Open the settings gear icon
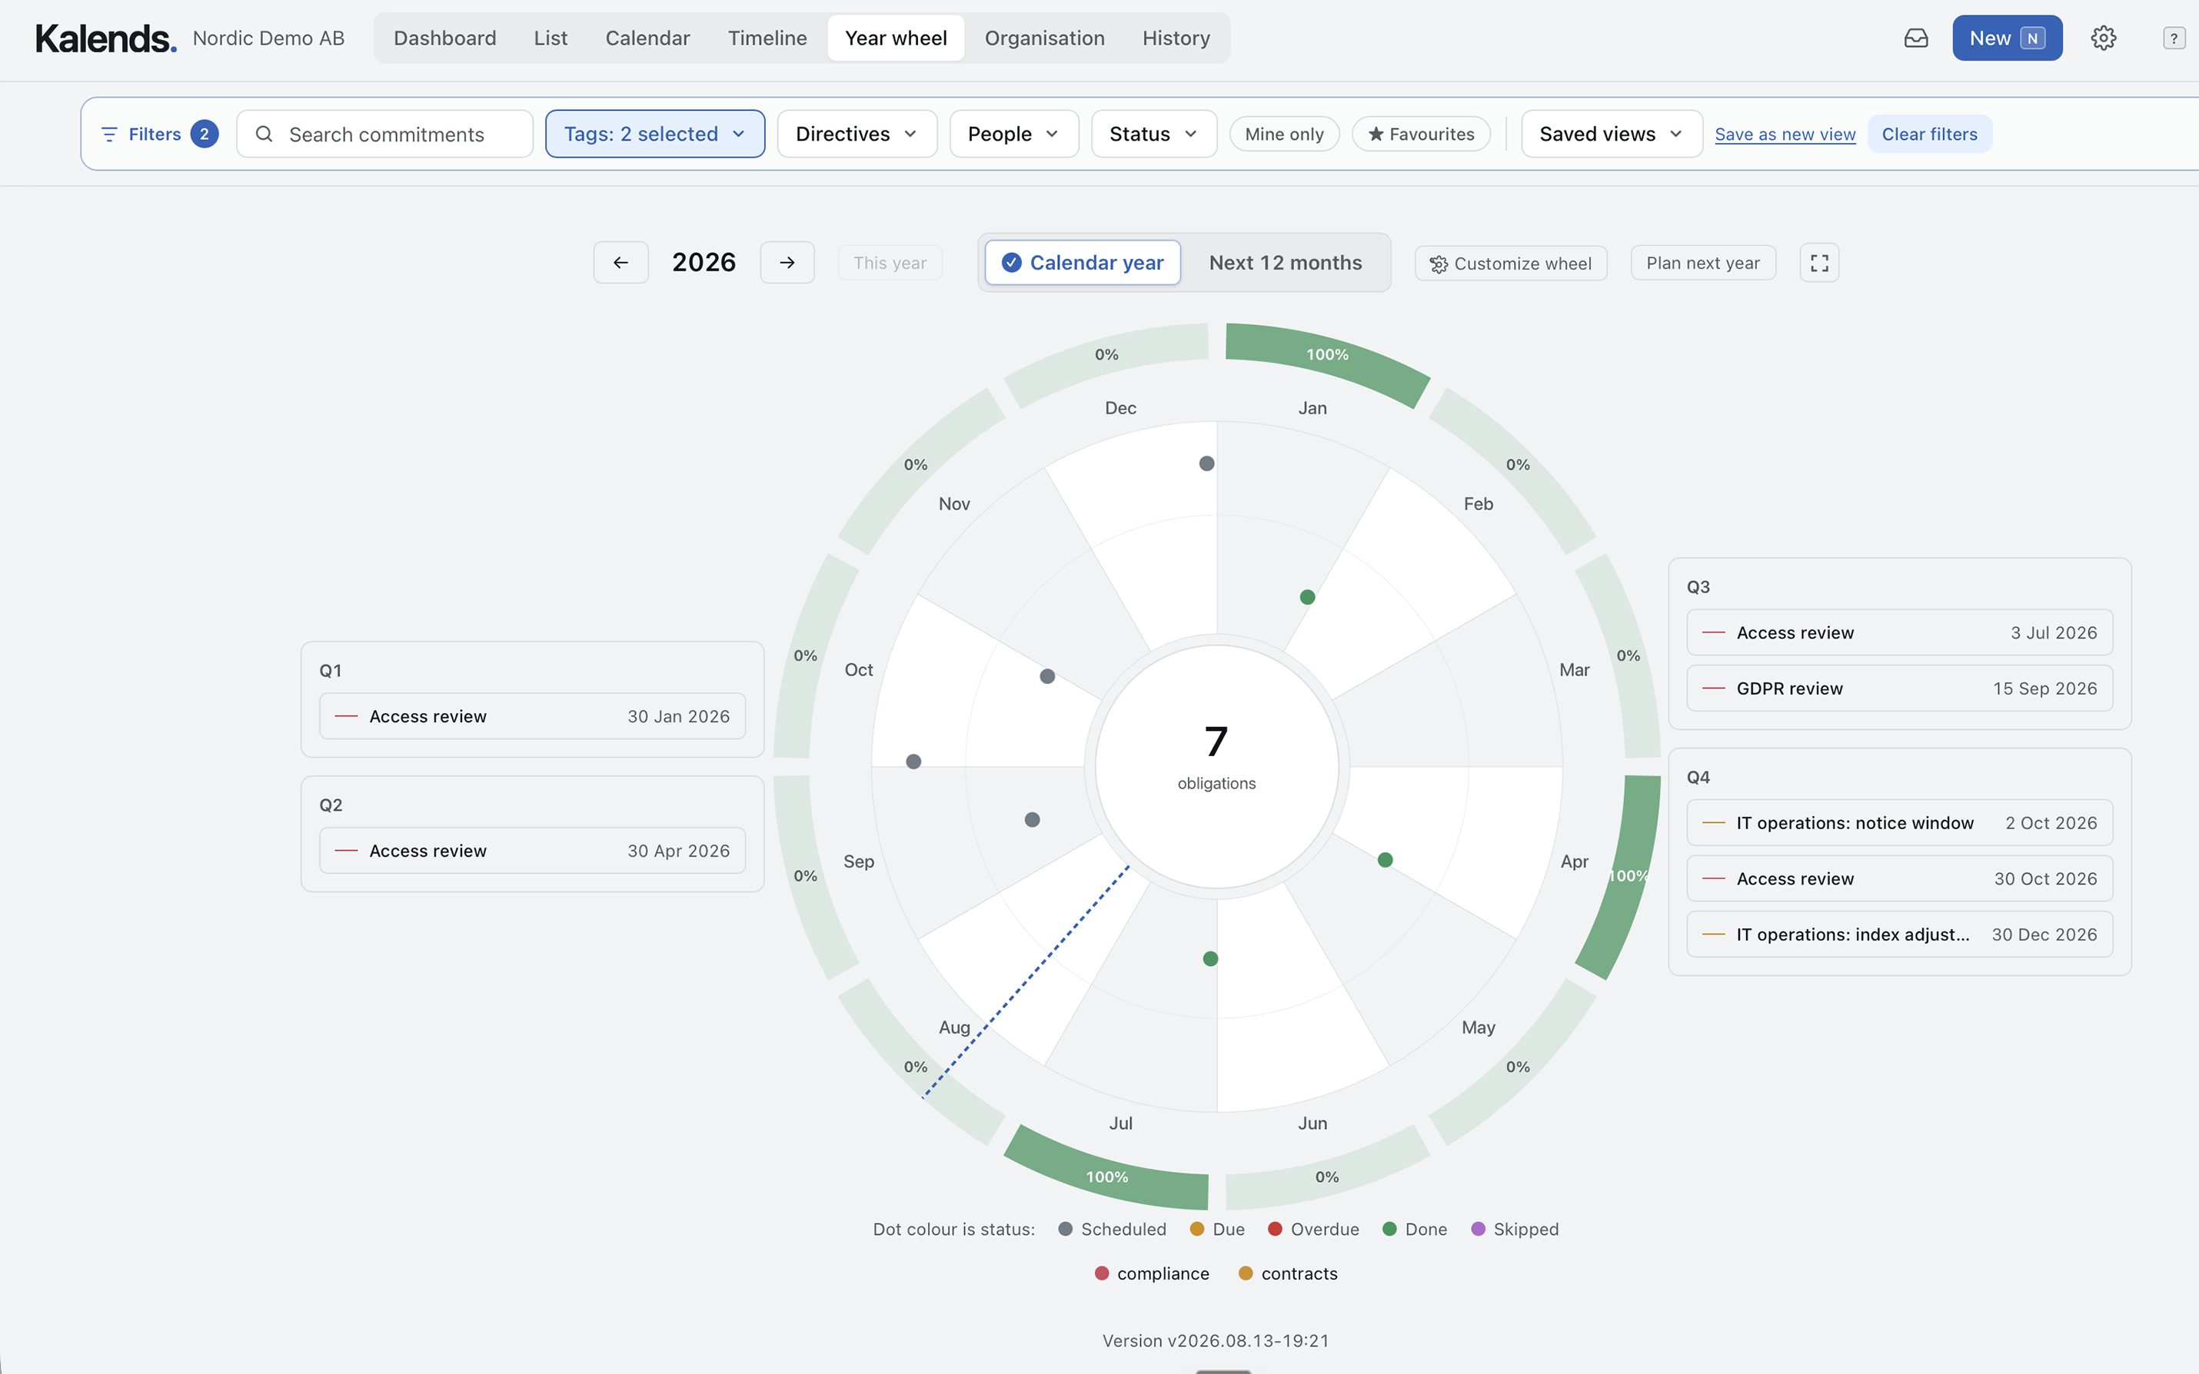 click(2103, 38)
